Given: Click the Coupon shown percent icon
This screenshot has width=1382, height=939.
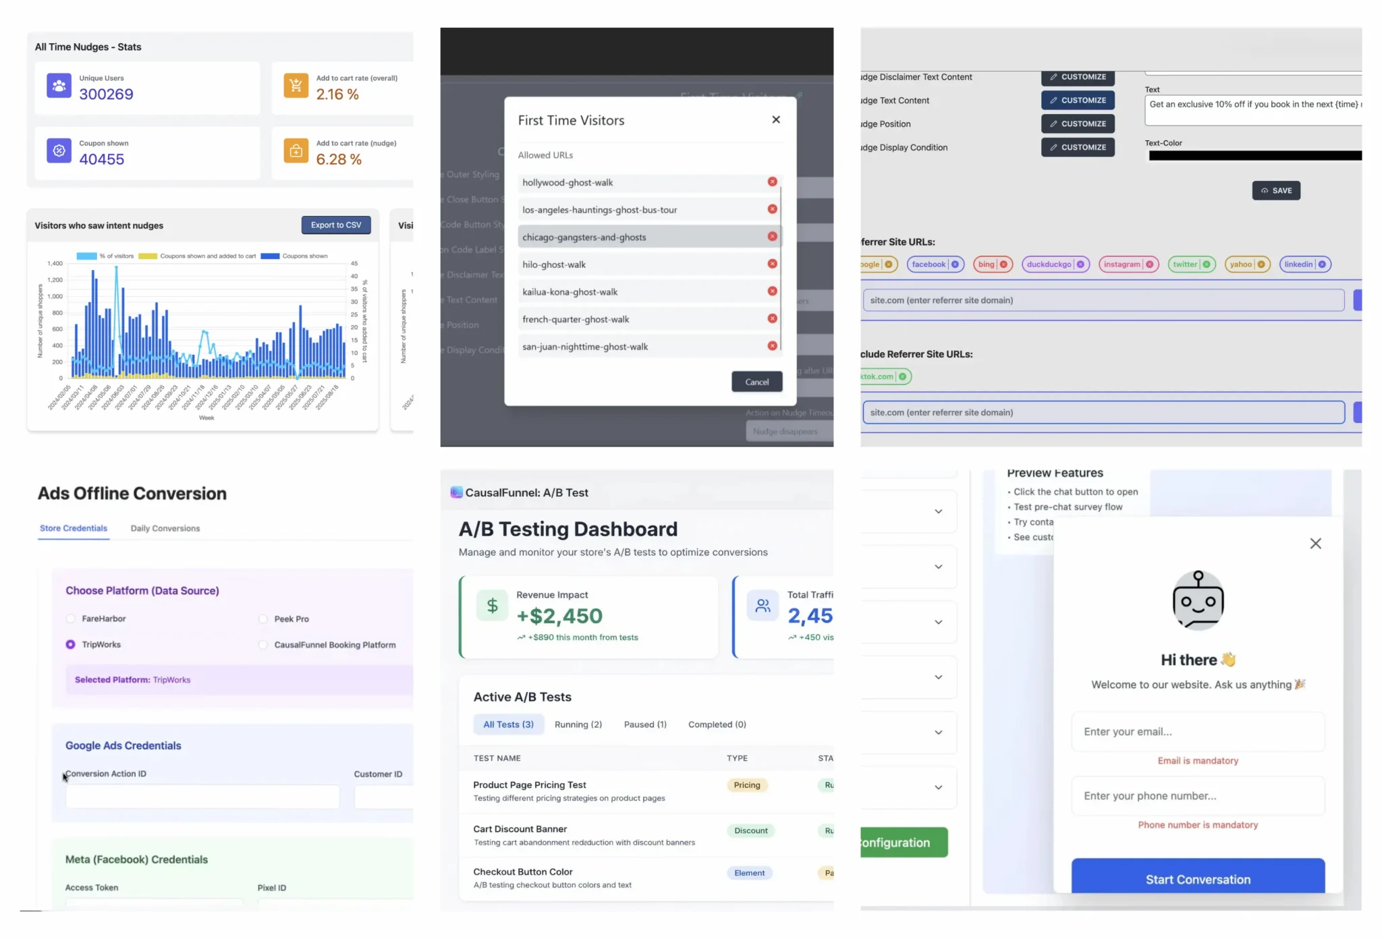Looking at the screenshot, I should [x=59, y=150].
